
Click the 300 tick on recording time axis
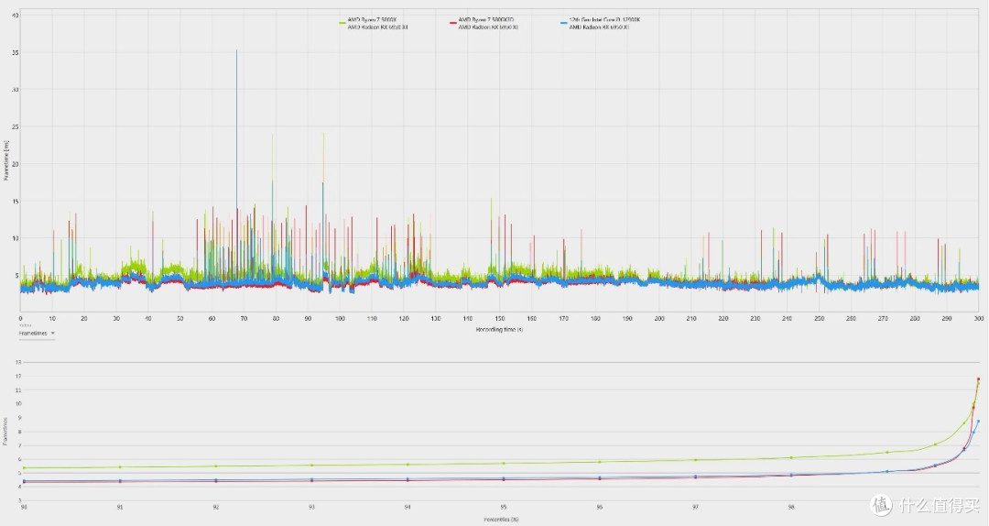click(978, 319)
